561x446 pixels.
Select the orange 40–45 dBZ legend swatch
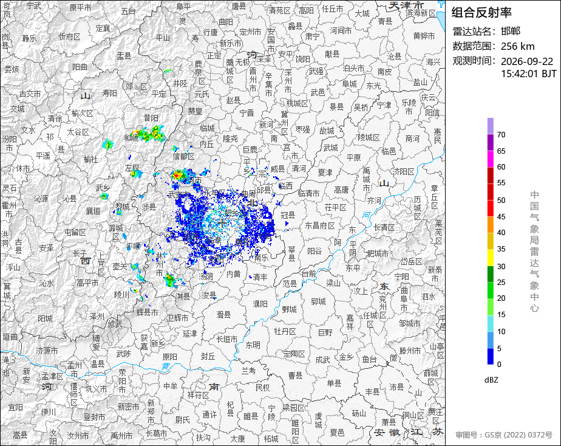point(490,225)
